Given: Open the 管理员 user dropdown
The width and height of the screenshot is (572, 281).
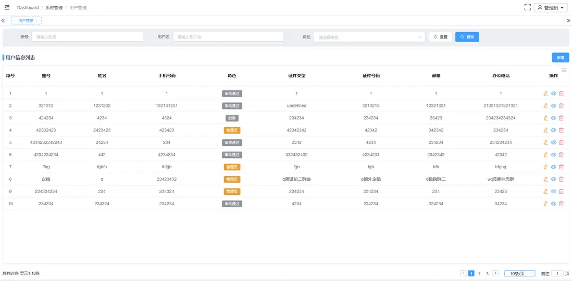Looking at the screenshot, I should point(551,8).
